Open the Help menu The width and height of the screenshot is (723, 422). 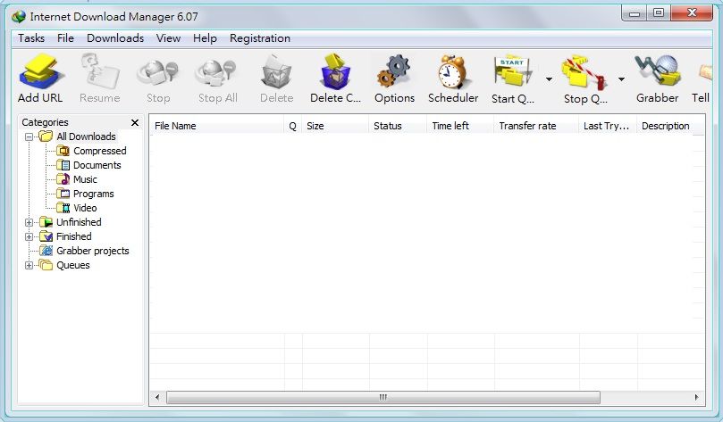205,38
